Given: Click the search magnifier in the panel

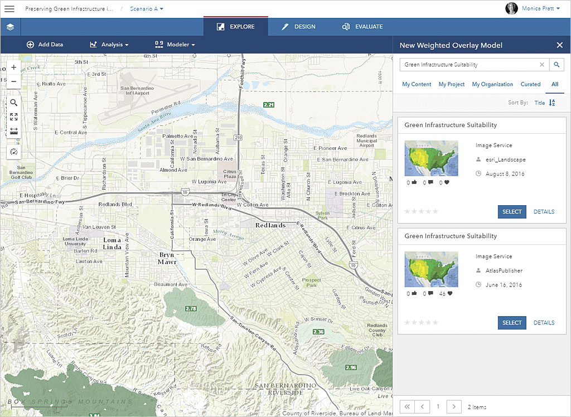Looking at the screenshot, I should coord(557,65).
